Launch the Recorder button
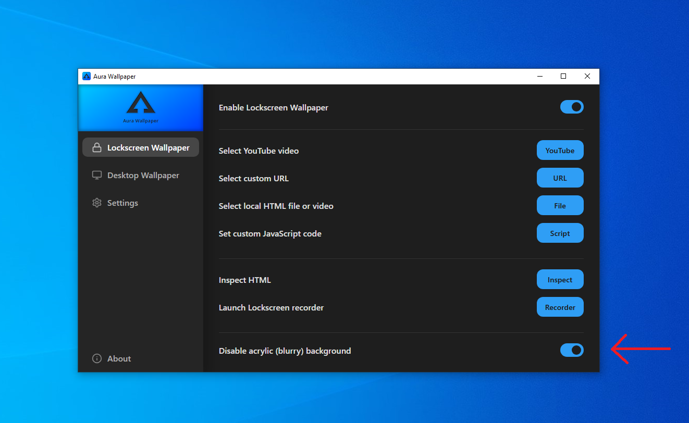The width and height of the screenshot is (689, 423). [560, 307]
